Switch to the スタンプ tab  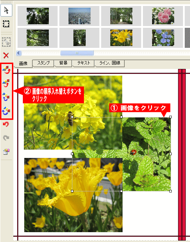click(x=44, y=63)
